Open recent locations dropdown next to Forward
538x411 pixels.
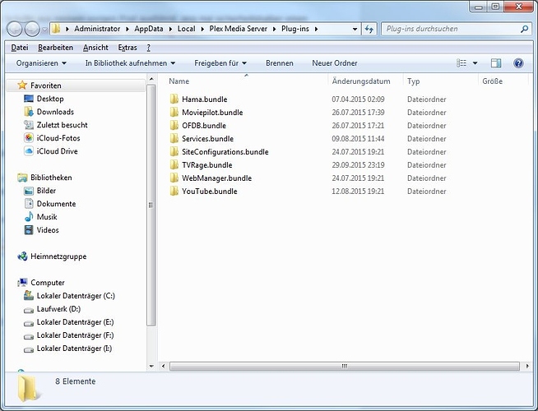coord(44,30)
